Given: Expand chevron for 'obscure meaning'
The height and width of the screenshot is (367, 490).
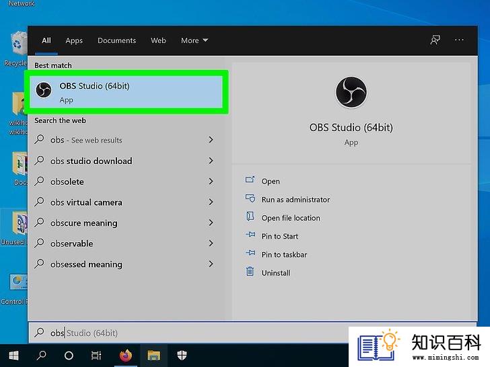Looking at the screenshot, I should coord(211,222).
